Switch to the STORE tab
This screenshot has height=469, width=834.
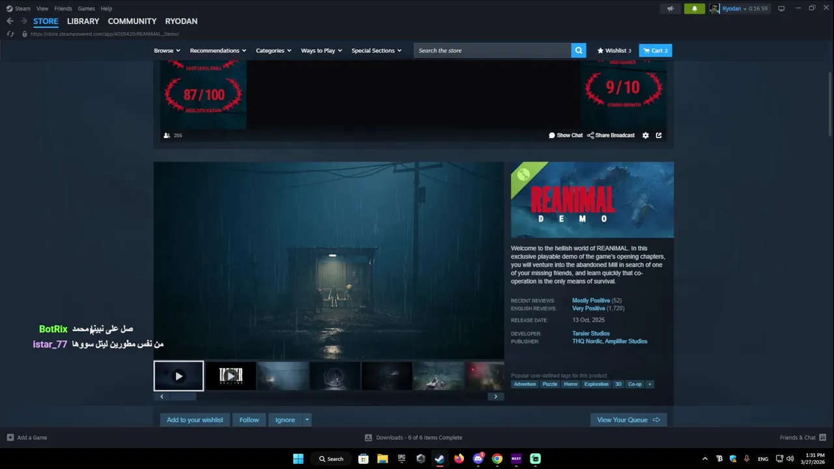(x=46, y=21)
